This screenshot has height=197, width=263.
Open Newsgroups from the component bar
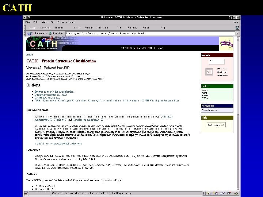pos(222,193)
